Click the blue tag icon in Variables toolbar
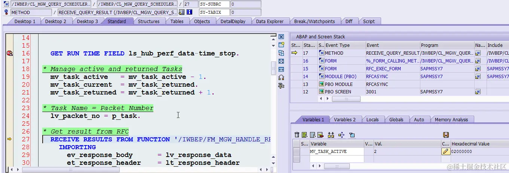Screen dimensions: 509x173 coord(352,135)
